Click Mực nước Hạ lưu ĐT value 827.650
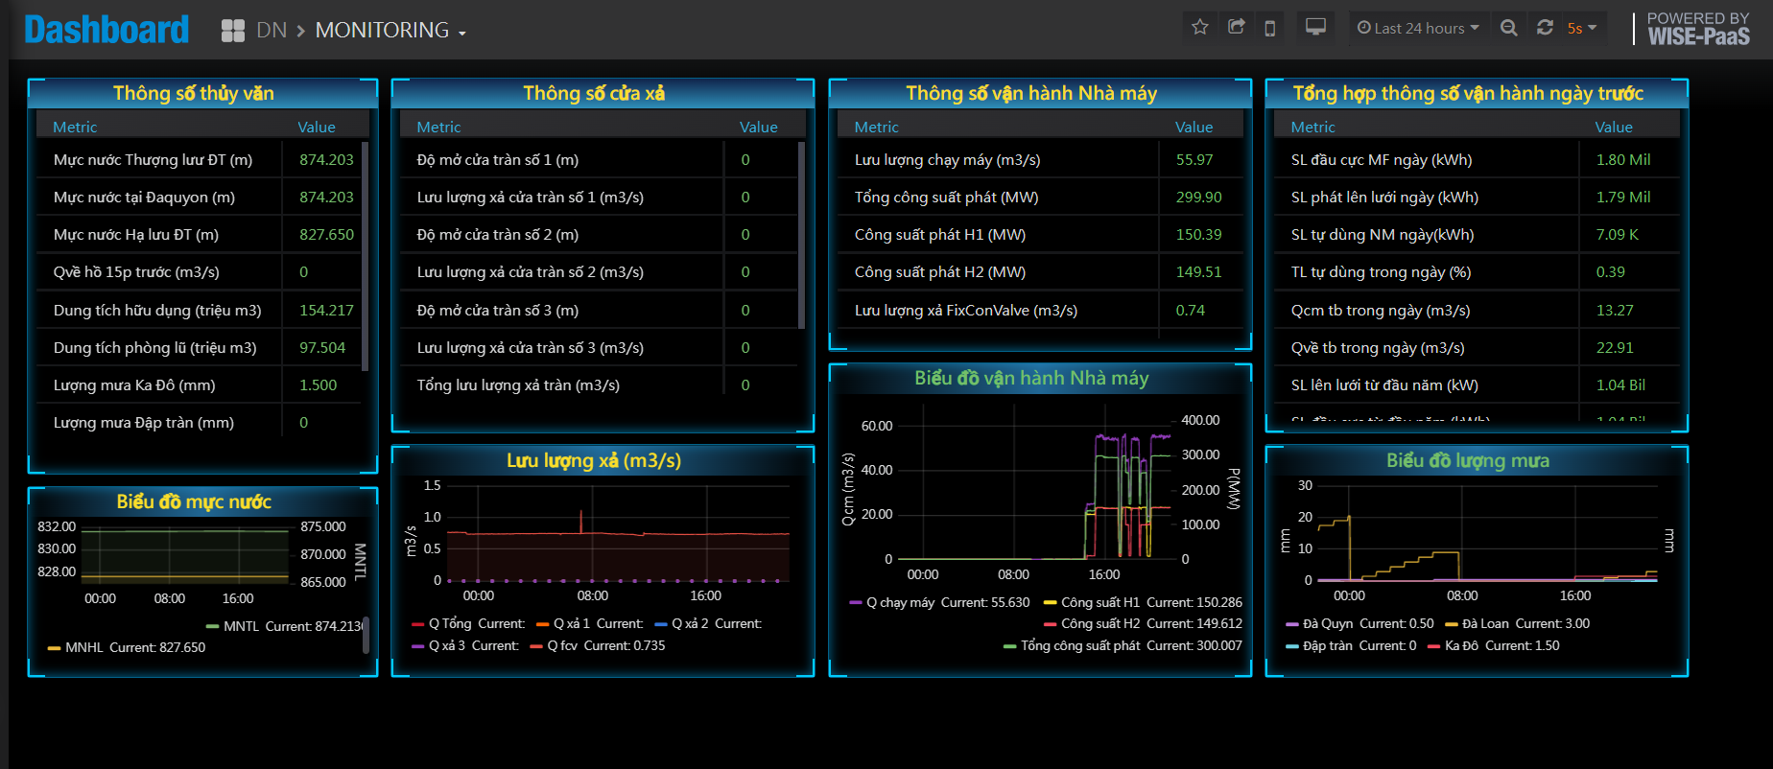 326,234
